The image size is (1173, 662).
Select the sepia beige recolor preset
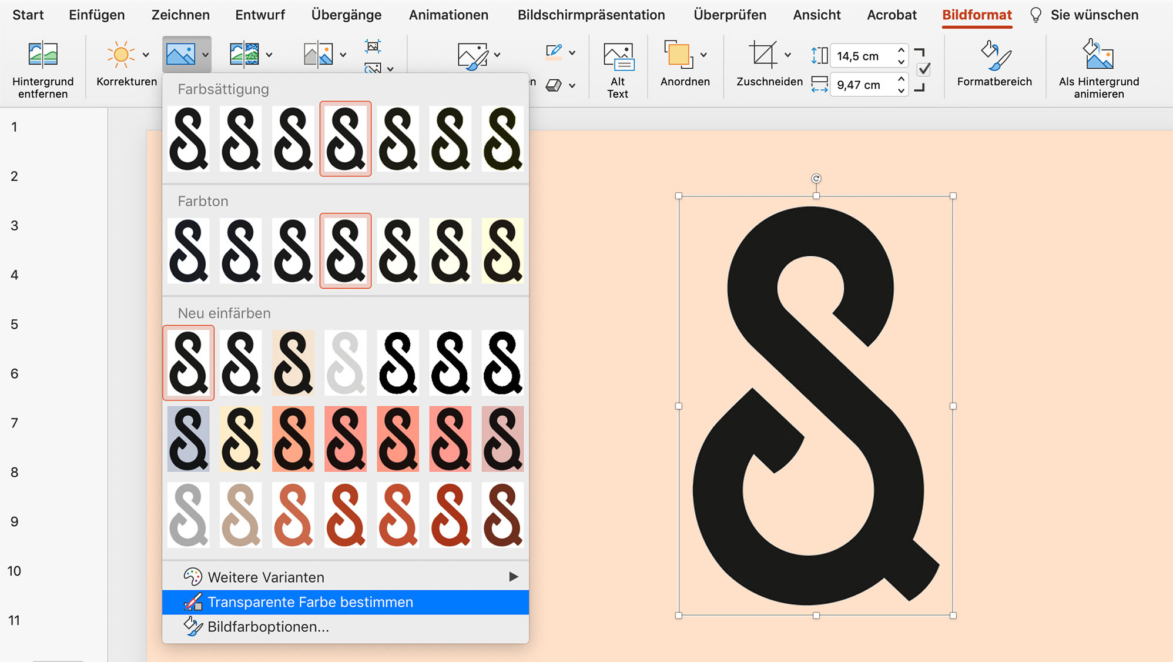pos(293,363)
